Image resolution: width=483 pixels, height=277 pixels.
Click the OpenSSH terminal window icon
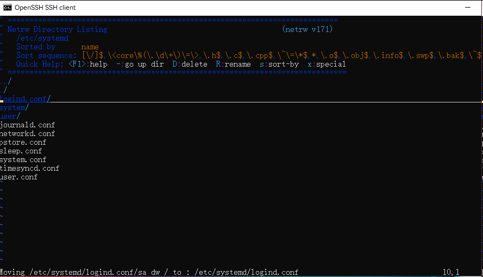pos(8,8)
